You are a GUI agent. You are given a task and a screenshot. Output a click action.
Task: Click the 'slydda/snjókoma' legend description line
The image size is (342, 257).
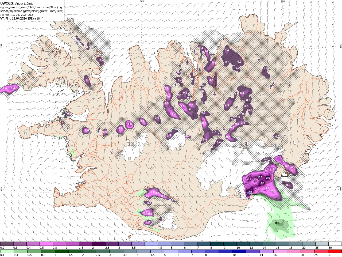[x=32, y=11]
